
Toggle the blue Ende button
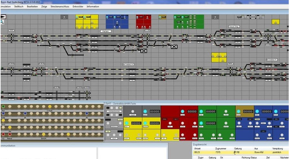[3, 113]
